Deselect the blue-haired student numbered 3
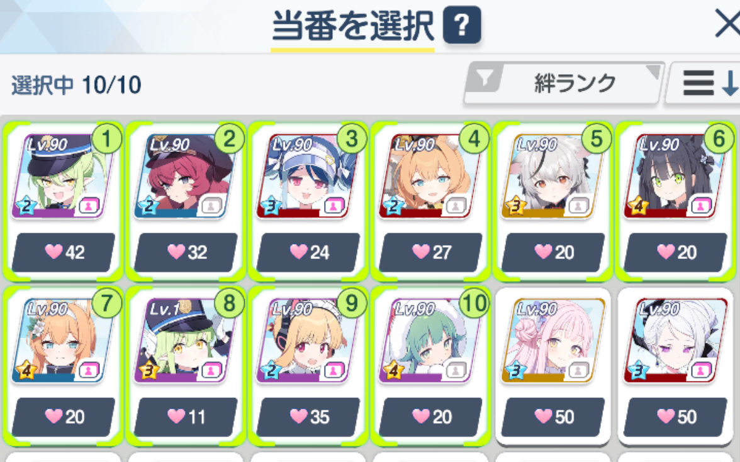This screenshot has height=462, width=740. tap(308, 201)
